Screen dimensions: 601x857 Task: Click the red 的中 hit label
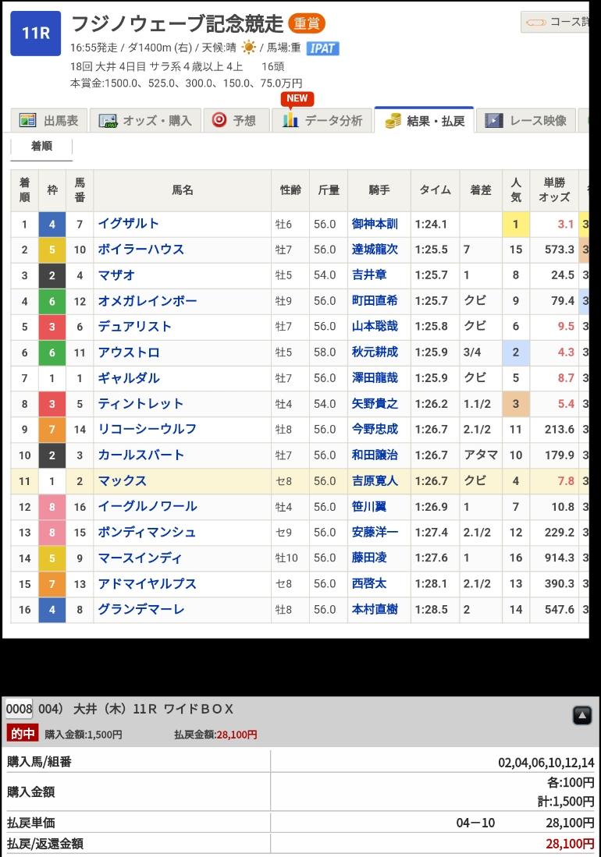click(x=23, y=734)
